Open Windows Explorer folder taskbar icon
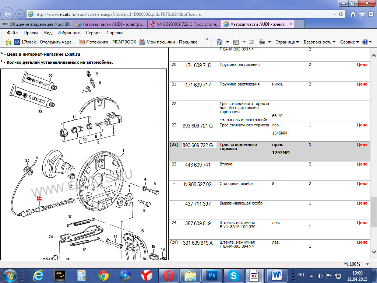Screen dimensions: 377x283 pos(190,276)
